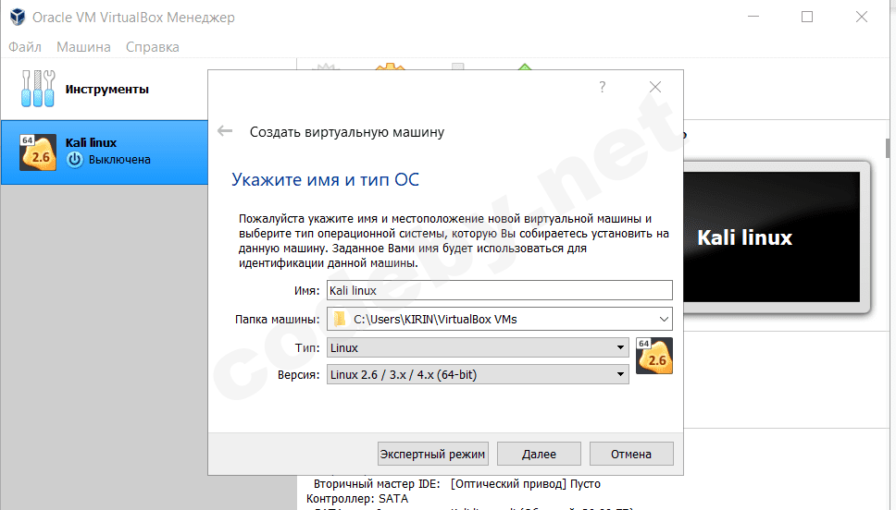Proceed with the Далее button
896x510 pixels.
539,454
